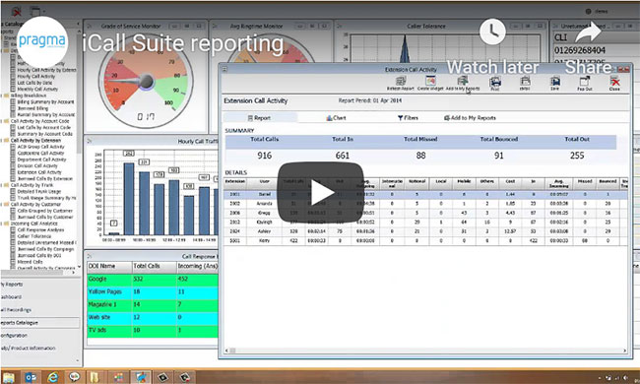
Task: Switch to the Chart tab
Action: (x=336, y=118)
